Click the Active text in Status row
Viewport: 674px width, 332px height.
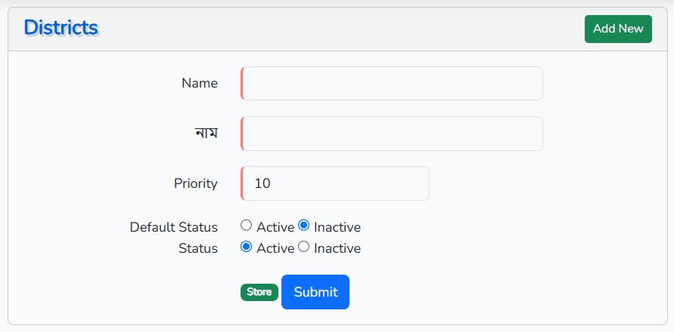click(275, 248)
